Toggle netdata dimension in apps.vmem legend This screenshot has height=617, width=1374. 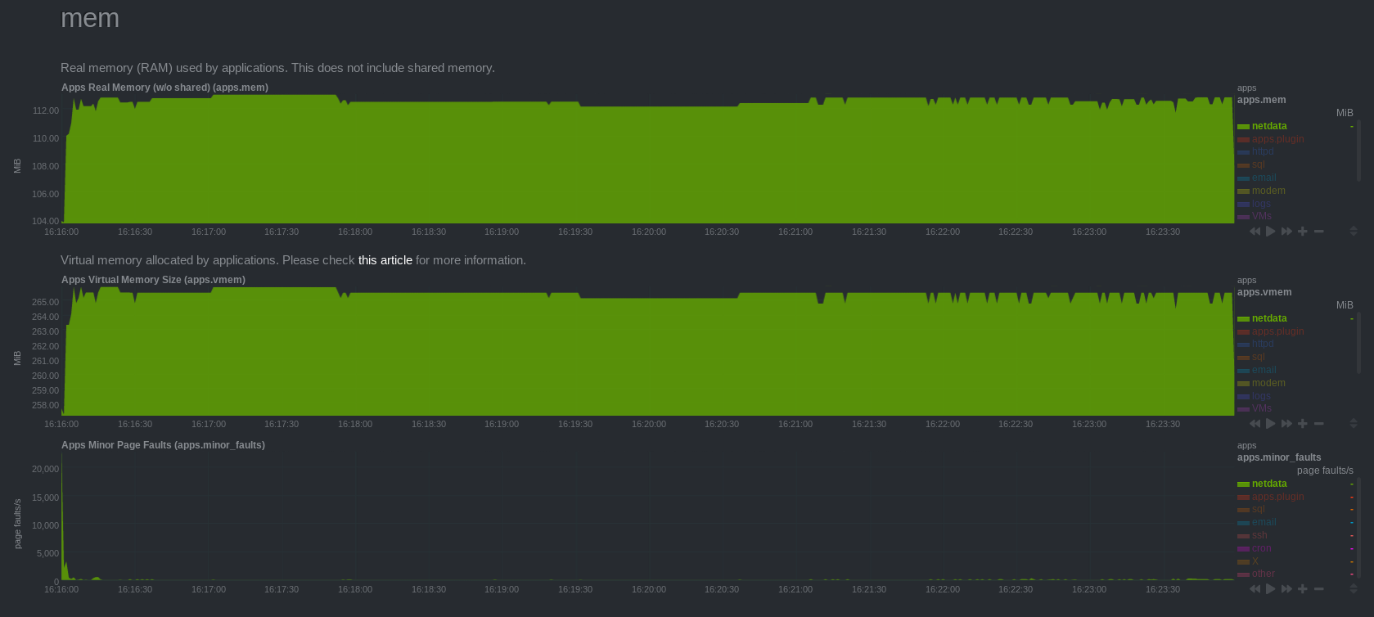[1269, 318]
